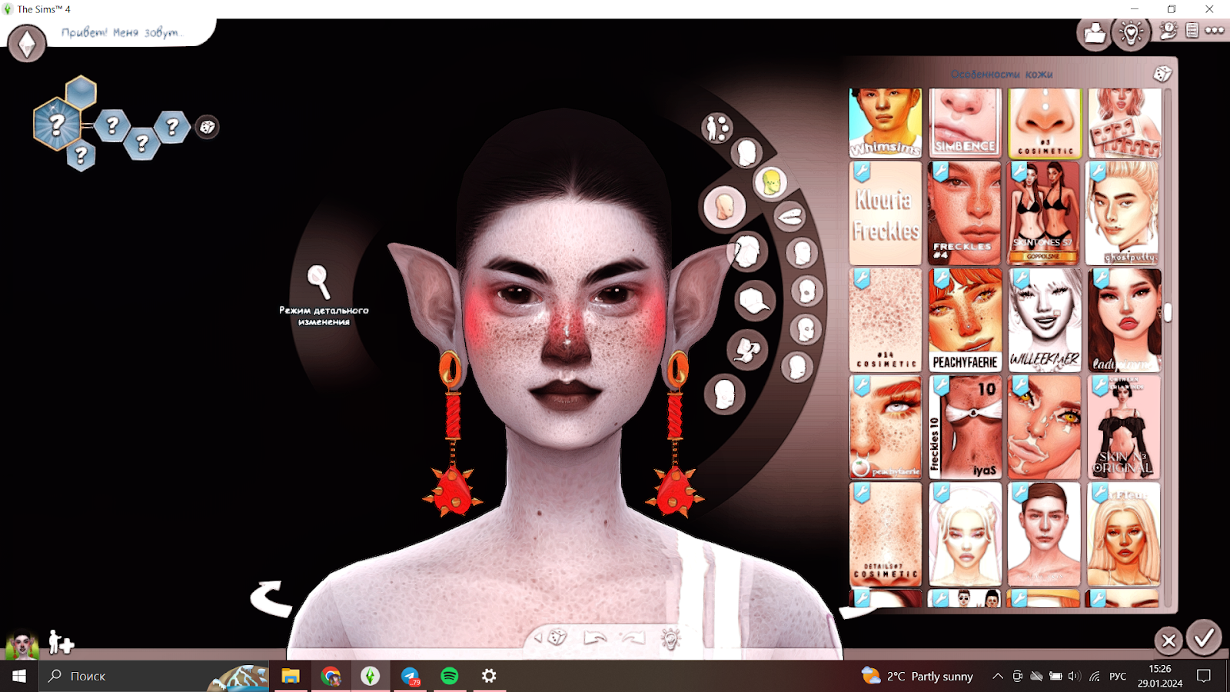Screen dimensions: 1230x692
Task: Open Spotify from the taskbar
Action: click(450, 676)
